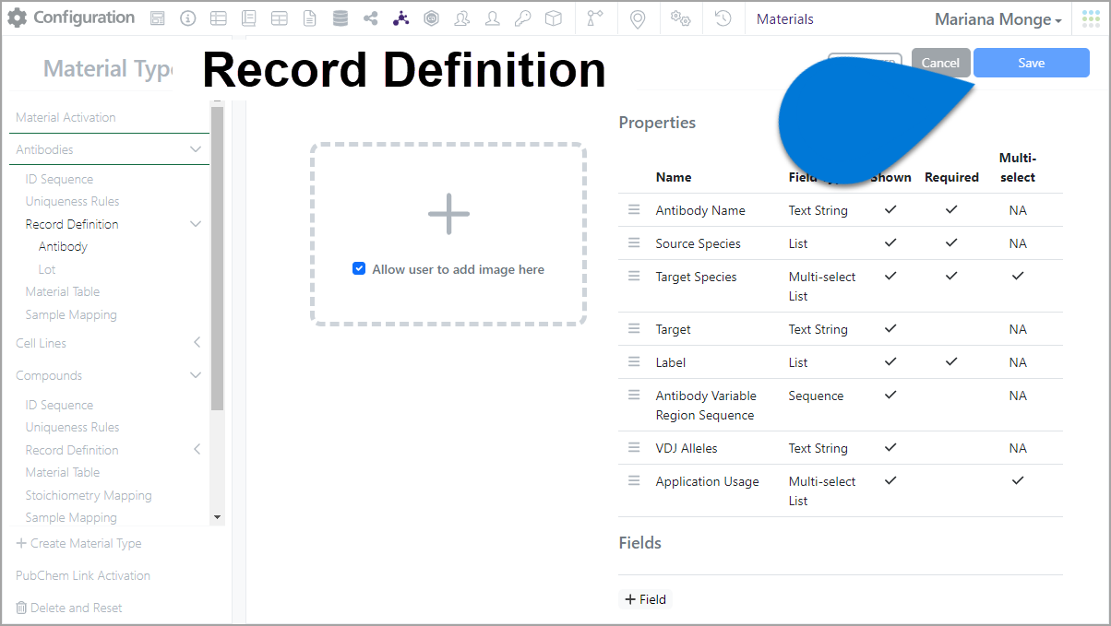The width and height of the screenshot is (1111, 626).
Task: Click the sidebar scrollbar down arrow
Action: [x=217, y=517]
